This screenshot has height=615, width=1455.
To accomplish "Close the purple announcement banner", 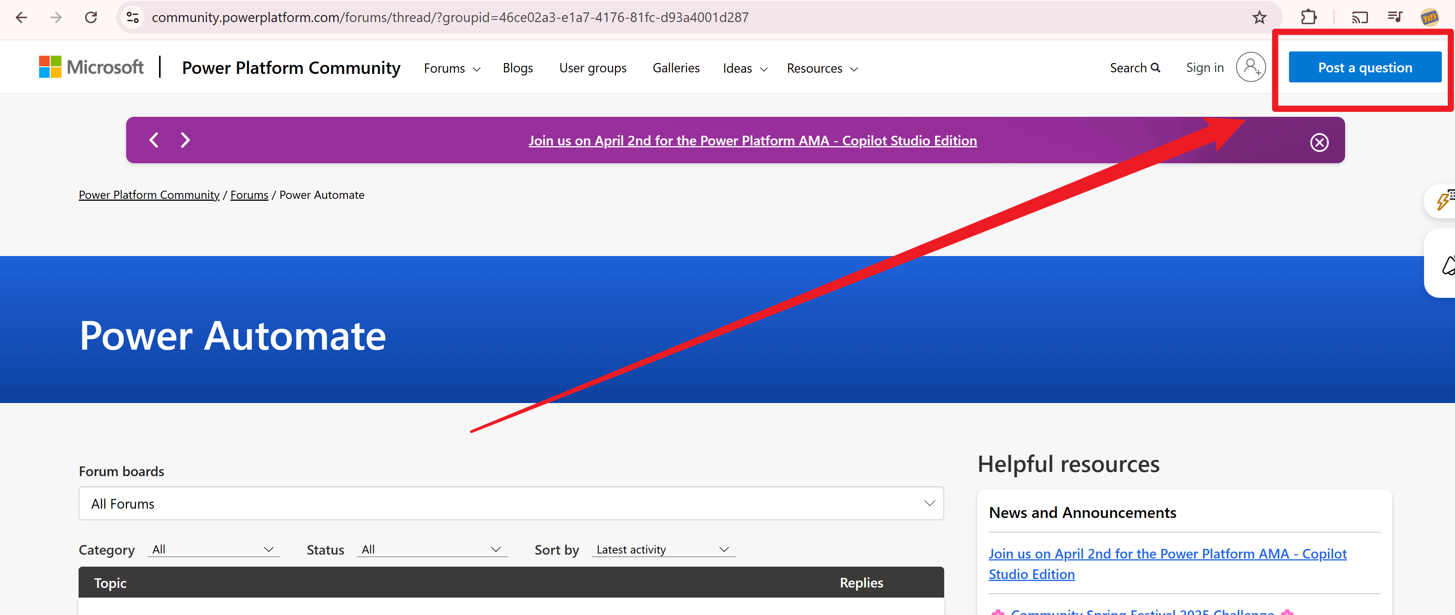I will [1319, 142].
